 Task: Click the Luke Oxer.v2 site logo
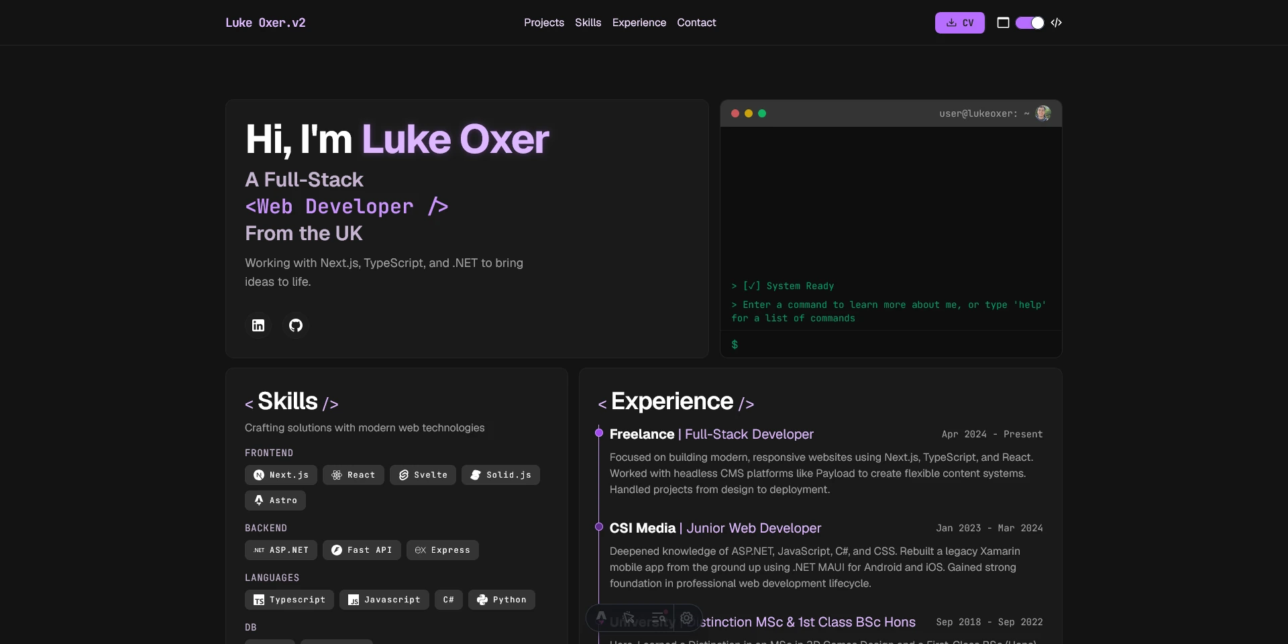pyautogui.click(x=266, y=23)
